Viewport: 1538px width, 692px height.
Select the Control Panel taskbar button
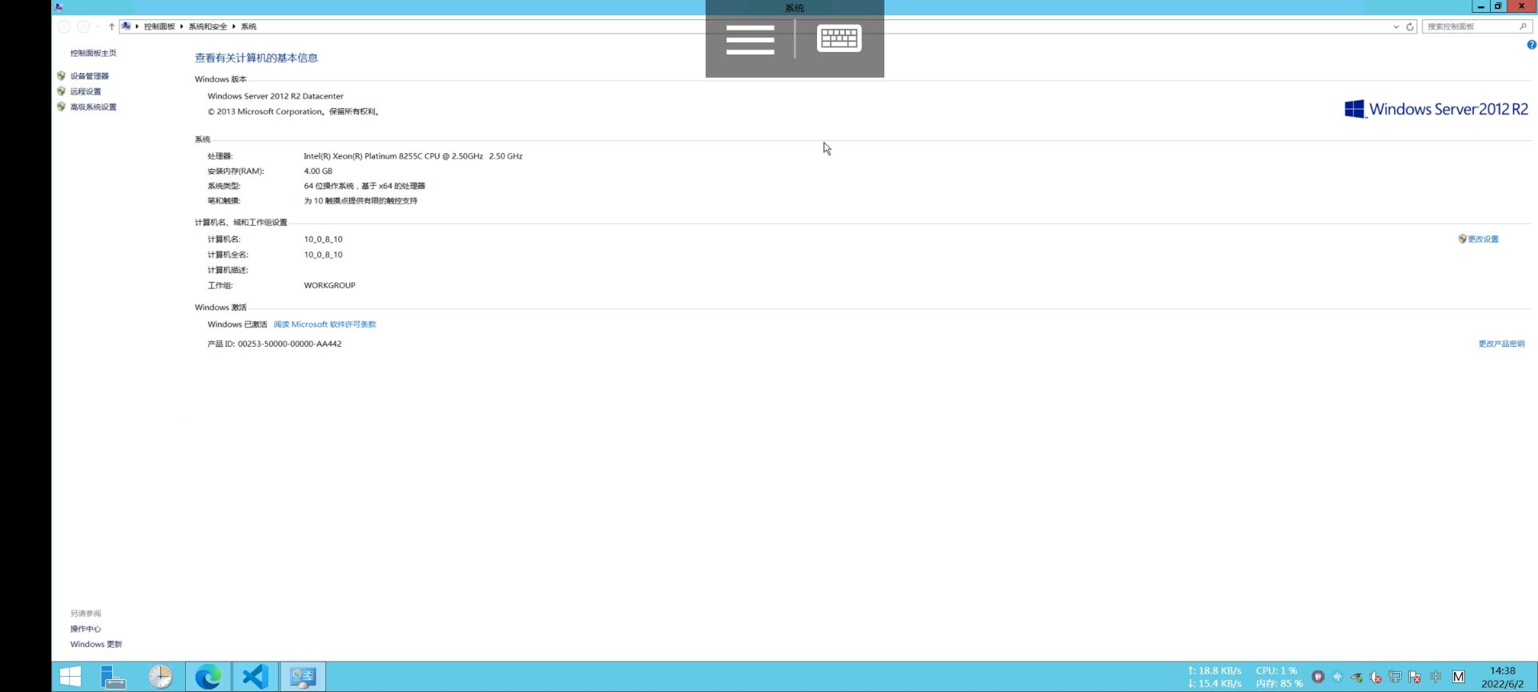point(303,677)
